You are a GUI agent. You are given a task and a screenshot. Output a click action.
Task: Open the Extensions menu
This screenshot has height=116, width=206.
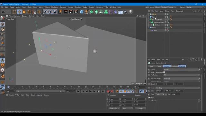click(x=99, y=7)
